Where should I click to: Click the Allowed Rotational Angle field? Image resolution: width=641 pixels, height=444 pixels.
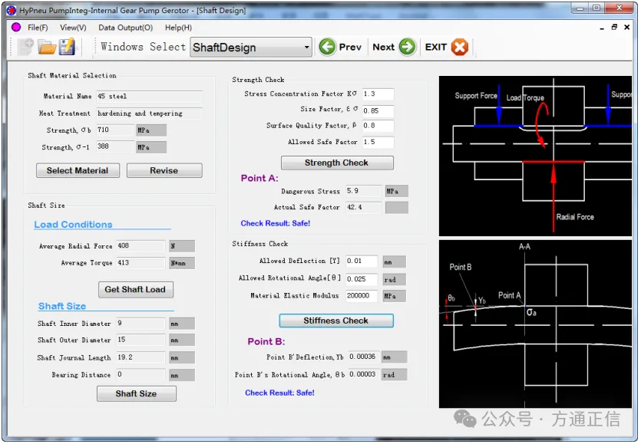(362, 279)
